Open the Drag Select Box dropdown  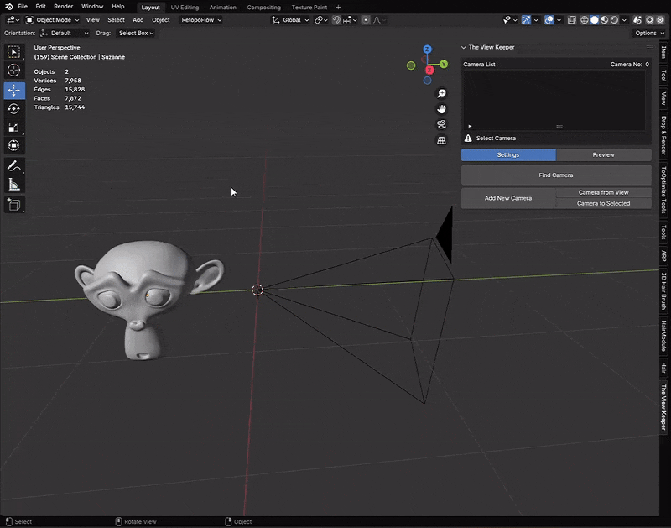click(136, 33)
